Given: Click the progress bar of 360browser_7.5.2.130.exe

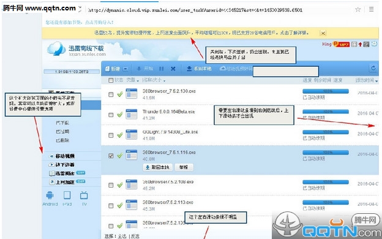Looking at the screenshot, I should coord(326,91).
